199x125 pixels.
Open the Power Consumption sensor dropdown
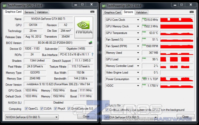138,79
